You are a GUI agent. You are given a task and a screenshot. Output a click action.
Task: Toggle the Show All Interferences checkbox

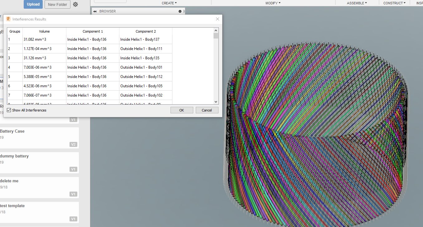pos(9,110)
